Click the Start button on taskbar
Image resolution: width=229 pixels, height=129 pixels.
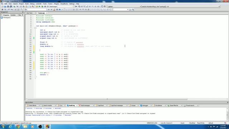point(3,126)
